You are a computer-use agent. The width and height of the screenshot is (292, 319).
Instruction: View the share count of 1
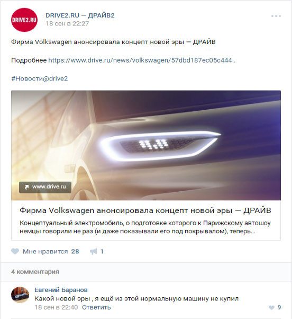click(x=102, y=252)
